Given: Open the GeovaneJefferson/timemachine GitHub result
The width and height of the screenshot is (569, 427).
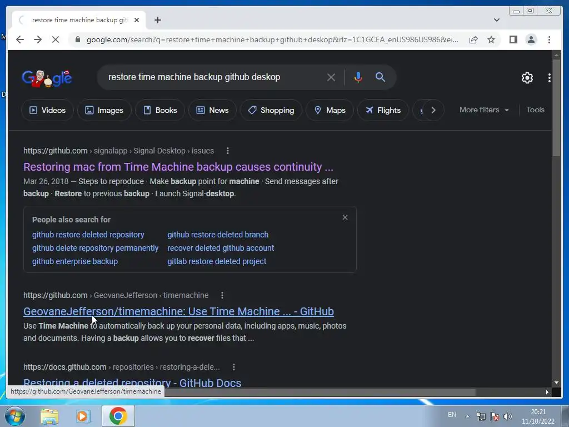Looking at the screenshot, I should (x=178, y=311).
